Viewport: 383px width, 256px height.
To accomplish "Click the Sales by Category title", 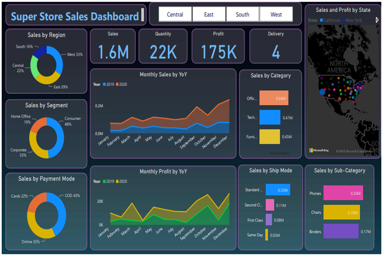I will (x=271, y=75).
